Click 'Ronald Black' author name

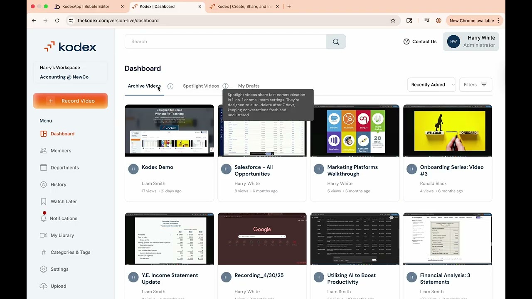(433, 183)
